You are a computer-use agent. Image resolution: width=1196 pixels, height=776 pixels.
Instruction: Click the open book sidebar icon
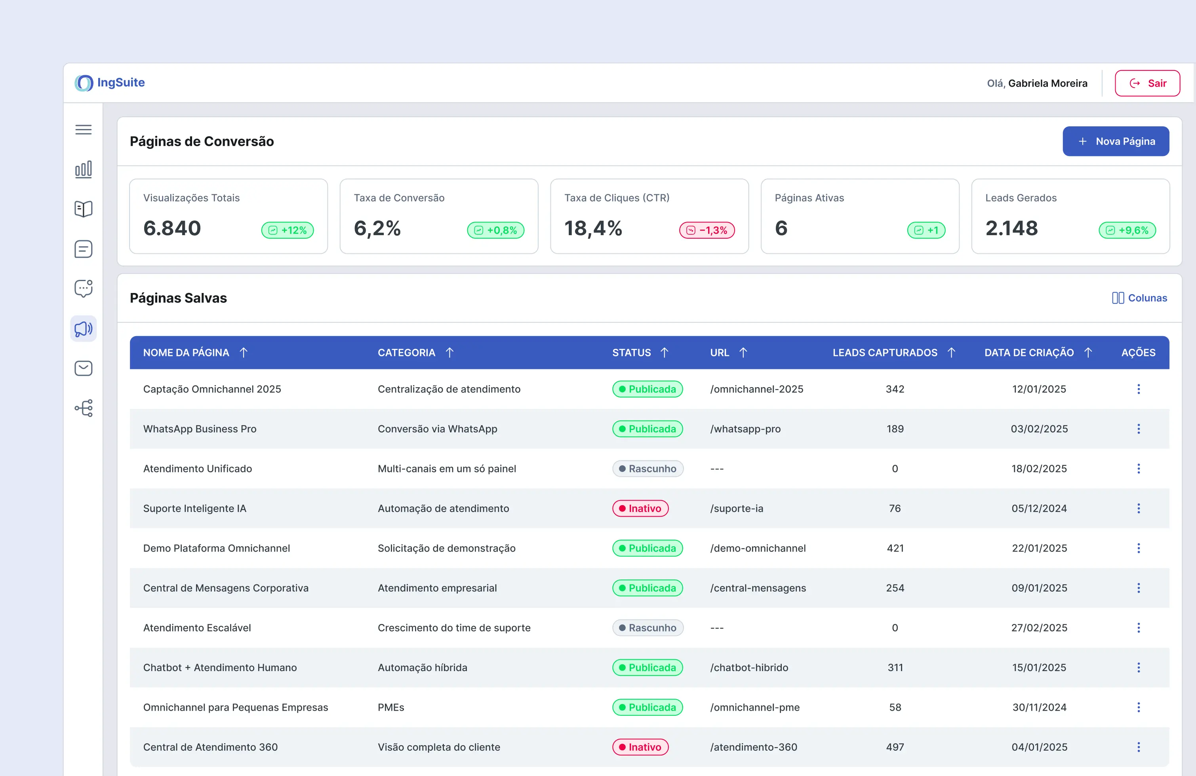84,209
